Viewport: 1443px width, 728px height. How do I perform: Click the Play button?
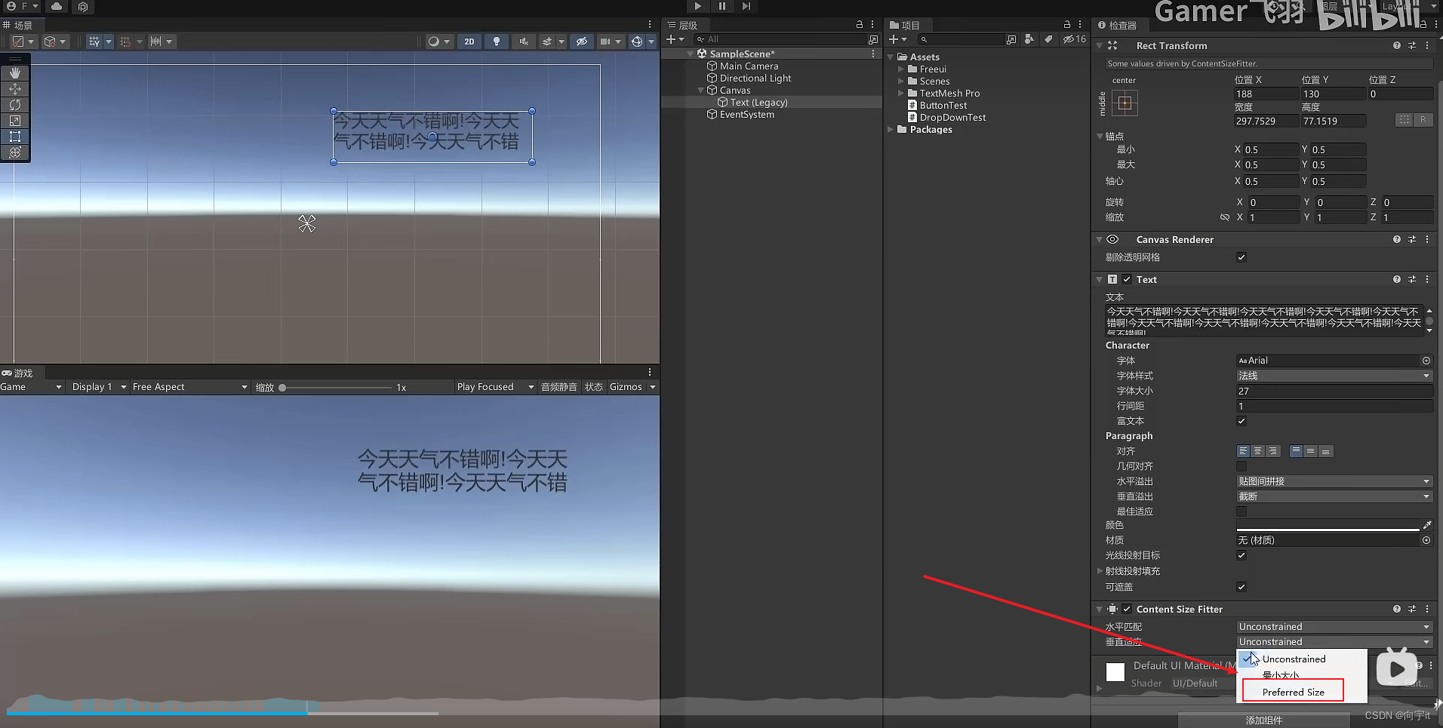pyautogui.click(x=697, y=6)
